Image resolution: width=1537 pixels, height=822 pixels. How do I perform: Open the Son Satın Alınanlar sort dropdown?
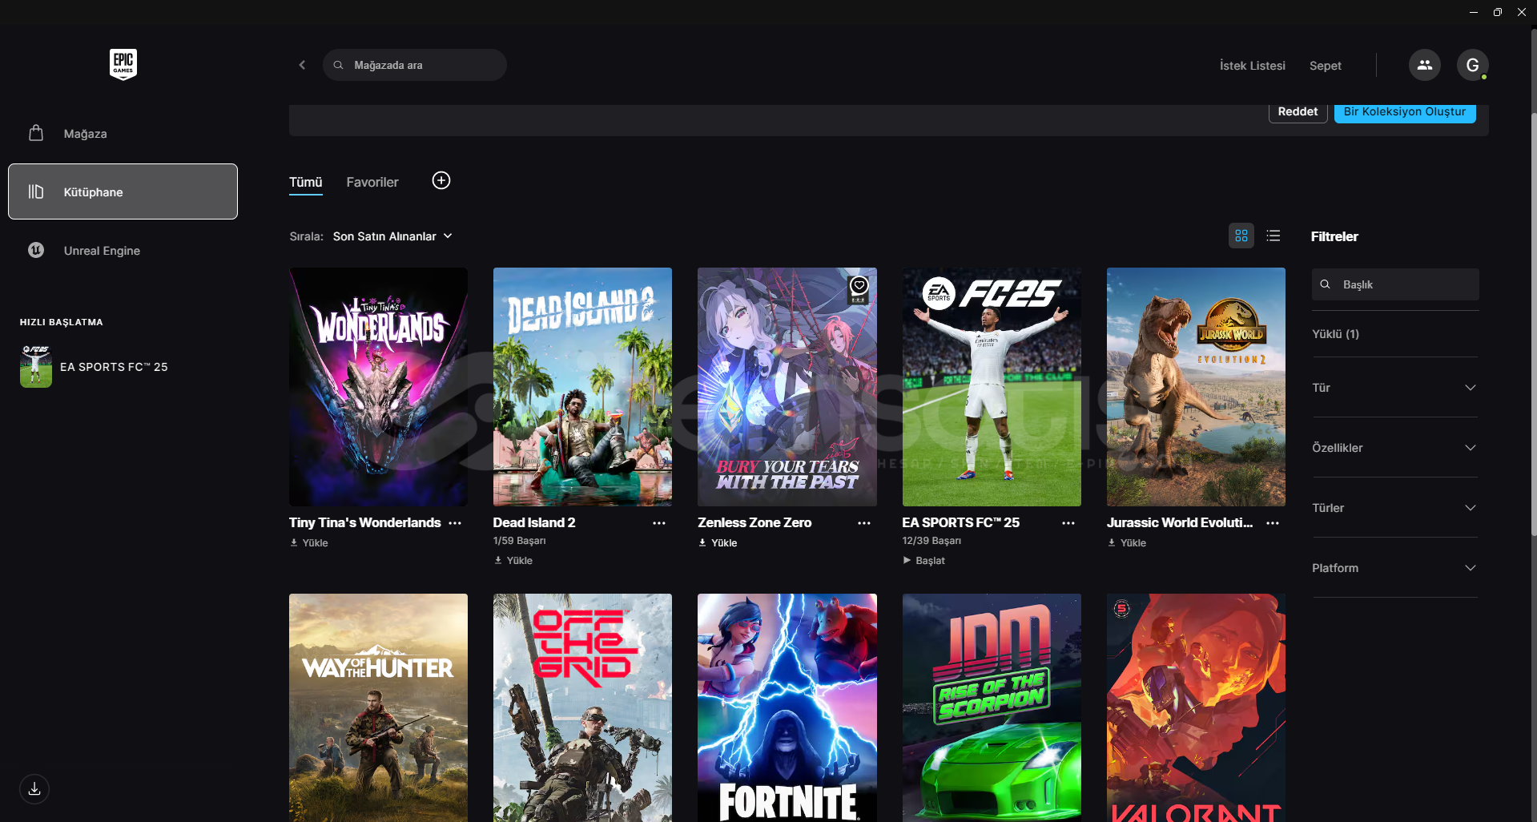[x=392, y=236]
